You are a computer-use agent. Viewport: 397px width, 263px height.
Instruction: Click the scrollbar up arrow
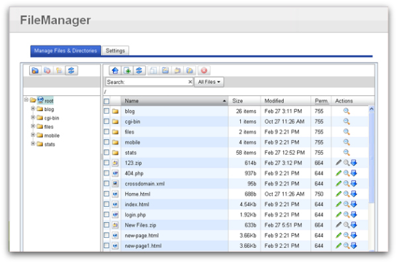point(371,109)
